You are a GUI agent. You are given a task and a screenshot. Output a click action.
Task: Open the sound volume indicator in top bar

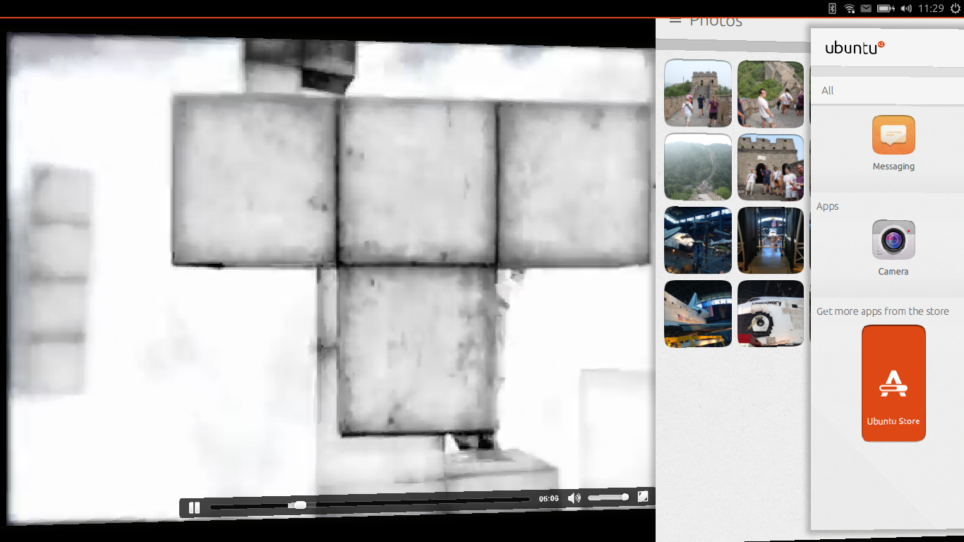(x=906, y=8)
